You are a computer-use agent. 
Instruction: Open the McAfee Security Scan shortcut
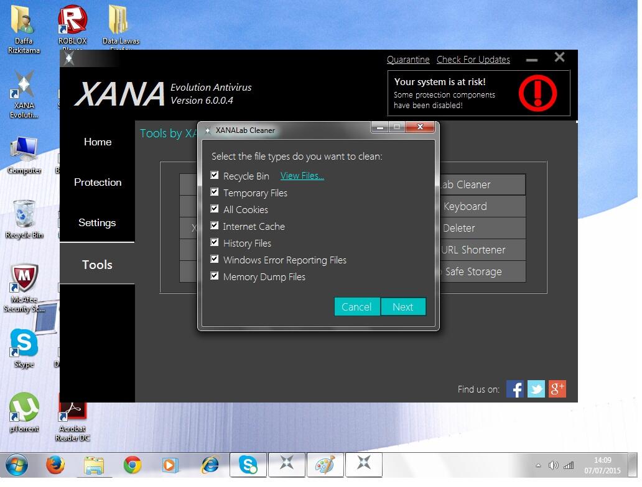click(24, 288)
